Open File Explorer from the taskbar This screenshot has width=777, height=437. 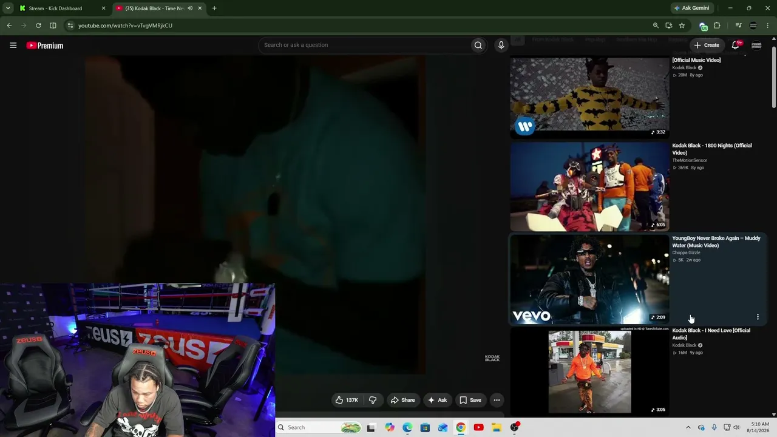(x=496, y=427)
